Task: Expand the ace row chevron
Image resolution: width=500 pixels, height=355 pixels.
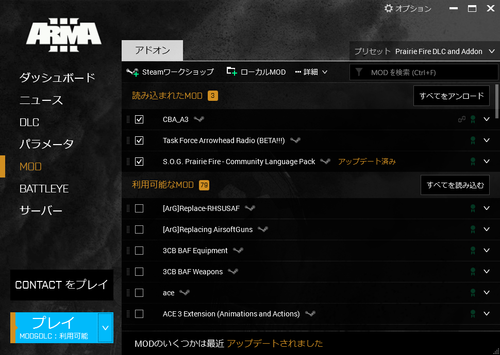Action: coord(486,292)
